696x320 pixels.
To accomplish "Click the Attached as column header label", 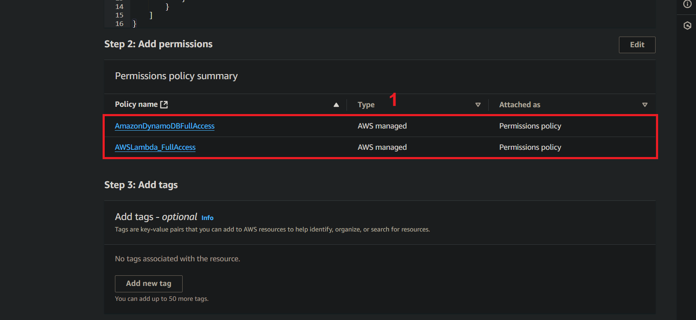I will pyautogui.click(x=519, y=105).
